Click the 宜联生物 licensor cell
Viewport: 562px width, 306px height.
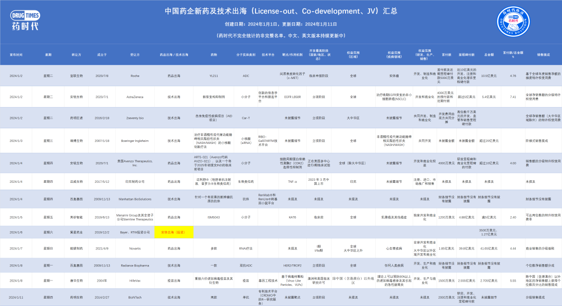point(76,76)
